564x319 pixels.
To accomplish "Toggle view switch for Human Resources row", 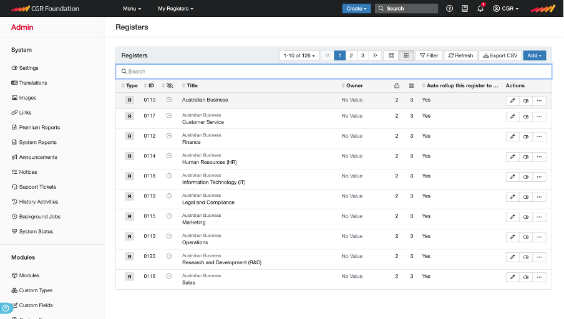I will [526, 156].
